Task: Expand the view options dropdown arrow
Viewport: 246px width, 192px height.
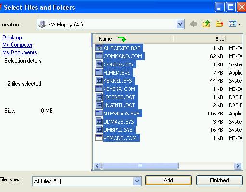Action: (x=239, y=25)
